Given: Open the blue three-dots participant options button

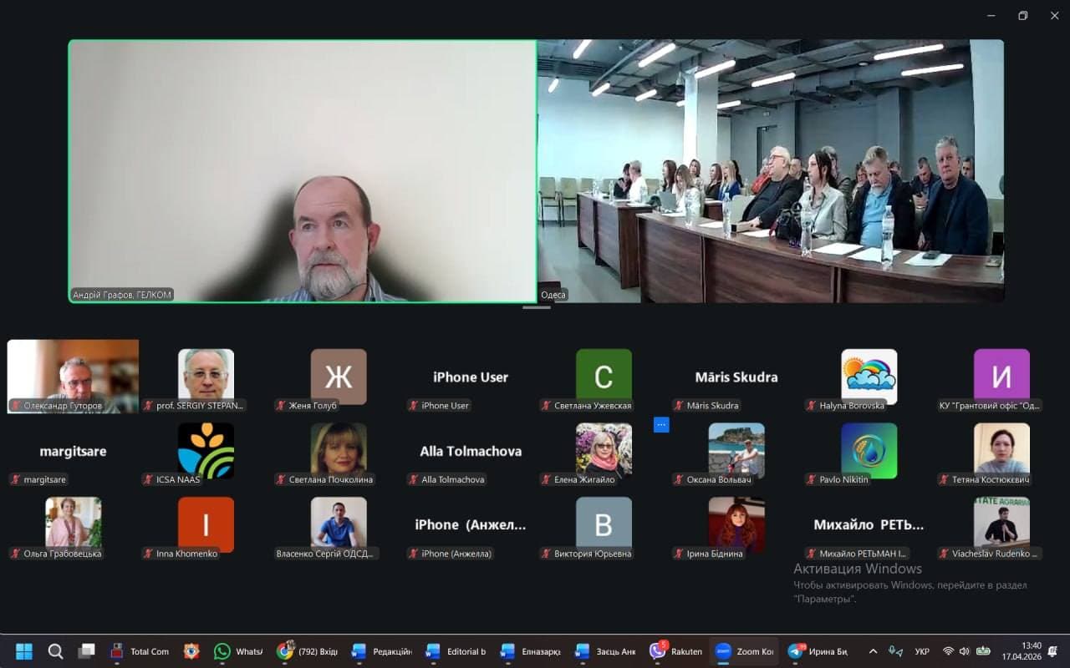Looking at the screenshot, I should click(x=661, y=425).
